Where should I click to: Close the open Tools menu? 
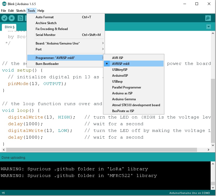click(x=31, y=11)
